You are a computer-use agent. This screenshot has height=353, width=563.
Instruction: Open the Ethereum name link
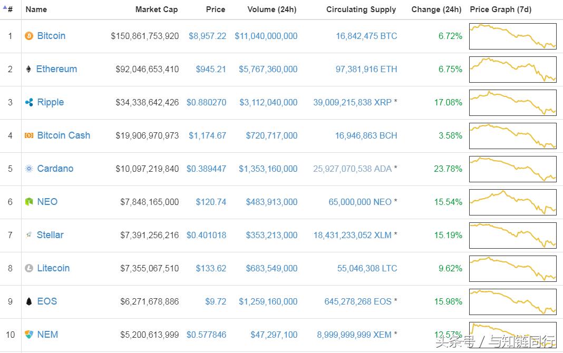click(57, 69)
